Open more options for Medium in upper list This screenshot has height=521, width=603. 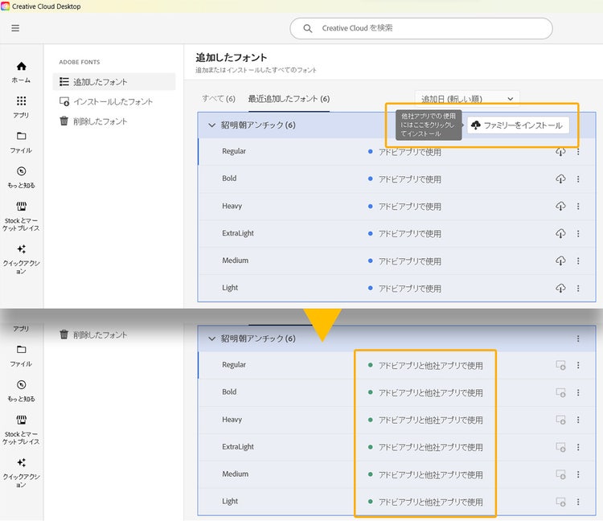click(x=578, y=260)
